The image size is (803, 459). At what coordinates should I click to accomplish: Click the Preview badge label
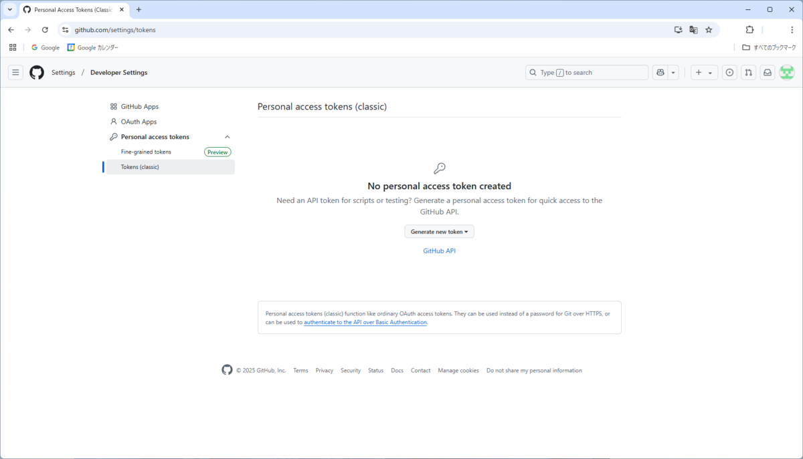[217, 152]
